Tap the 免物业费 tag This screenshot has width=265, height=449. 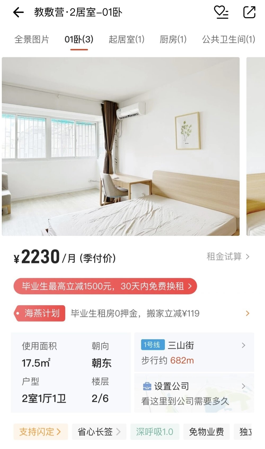pyautogui.click(x=206, y=432)
